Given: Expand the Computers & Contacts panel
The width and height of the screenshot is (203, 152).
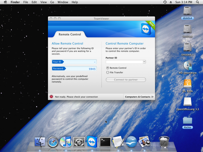Looking at the screenshot, I should point(139,97).
